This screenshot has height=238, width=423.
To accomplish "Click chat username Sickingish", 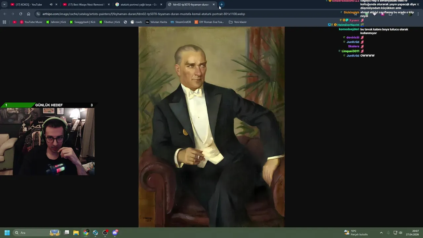I will point(351,12).
